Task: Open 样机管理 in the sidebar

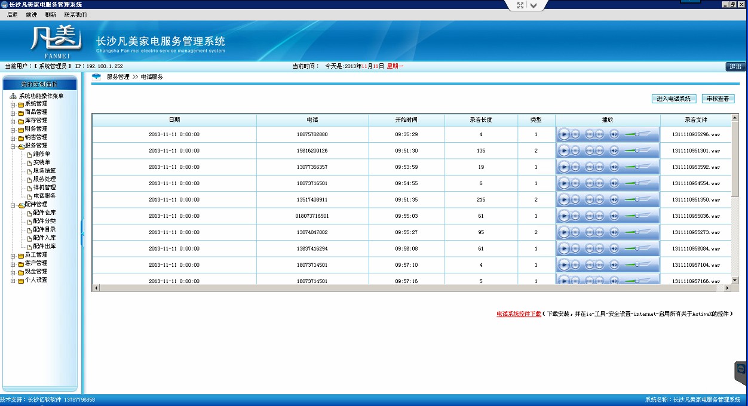Action: click(45, 187)
